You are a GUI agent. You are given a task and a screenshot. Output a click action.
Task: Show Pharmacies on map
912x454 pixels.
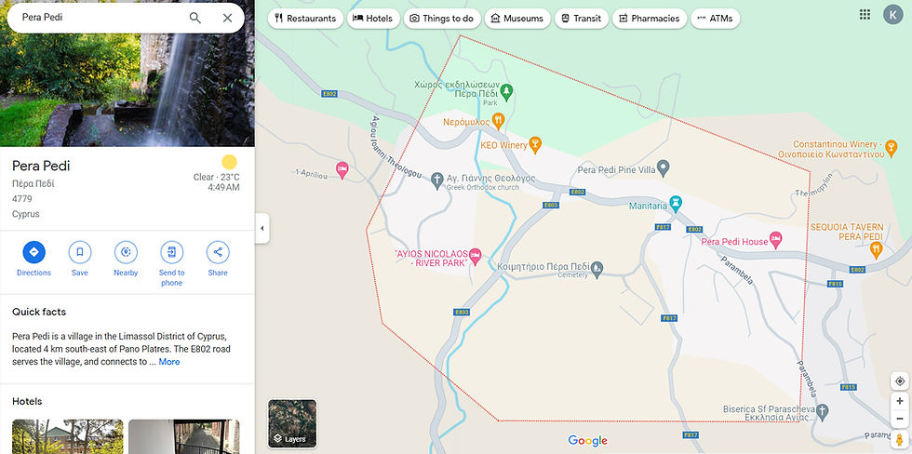coord(650,18)
